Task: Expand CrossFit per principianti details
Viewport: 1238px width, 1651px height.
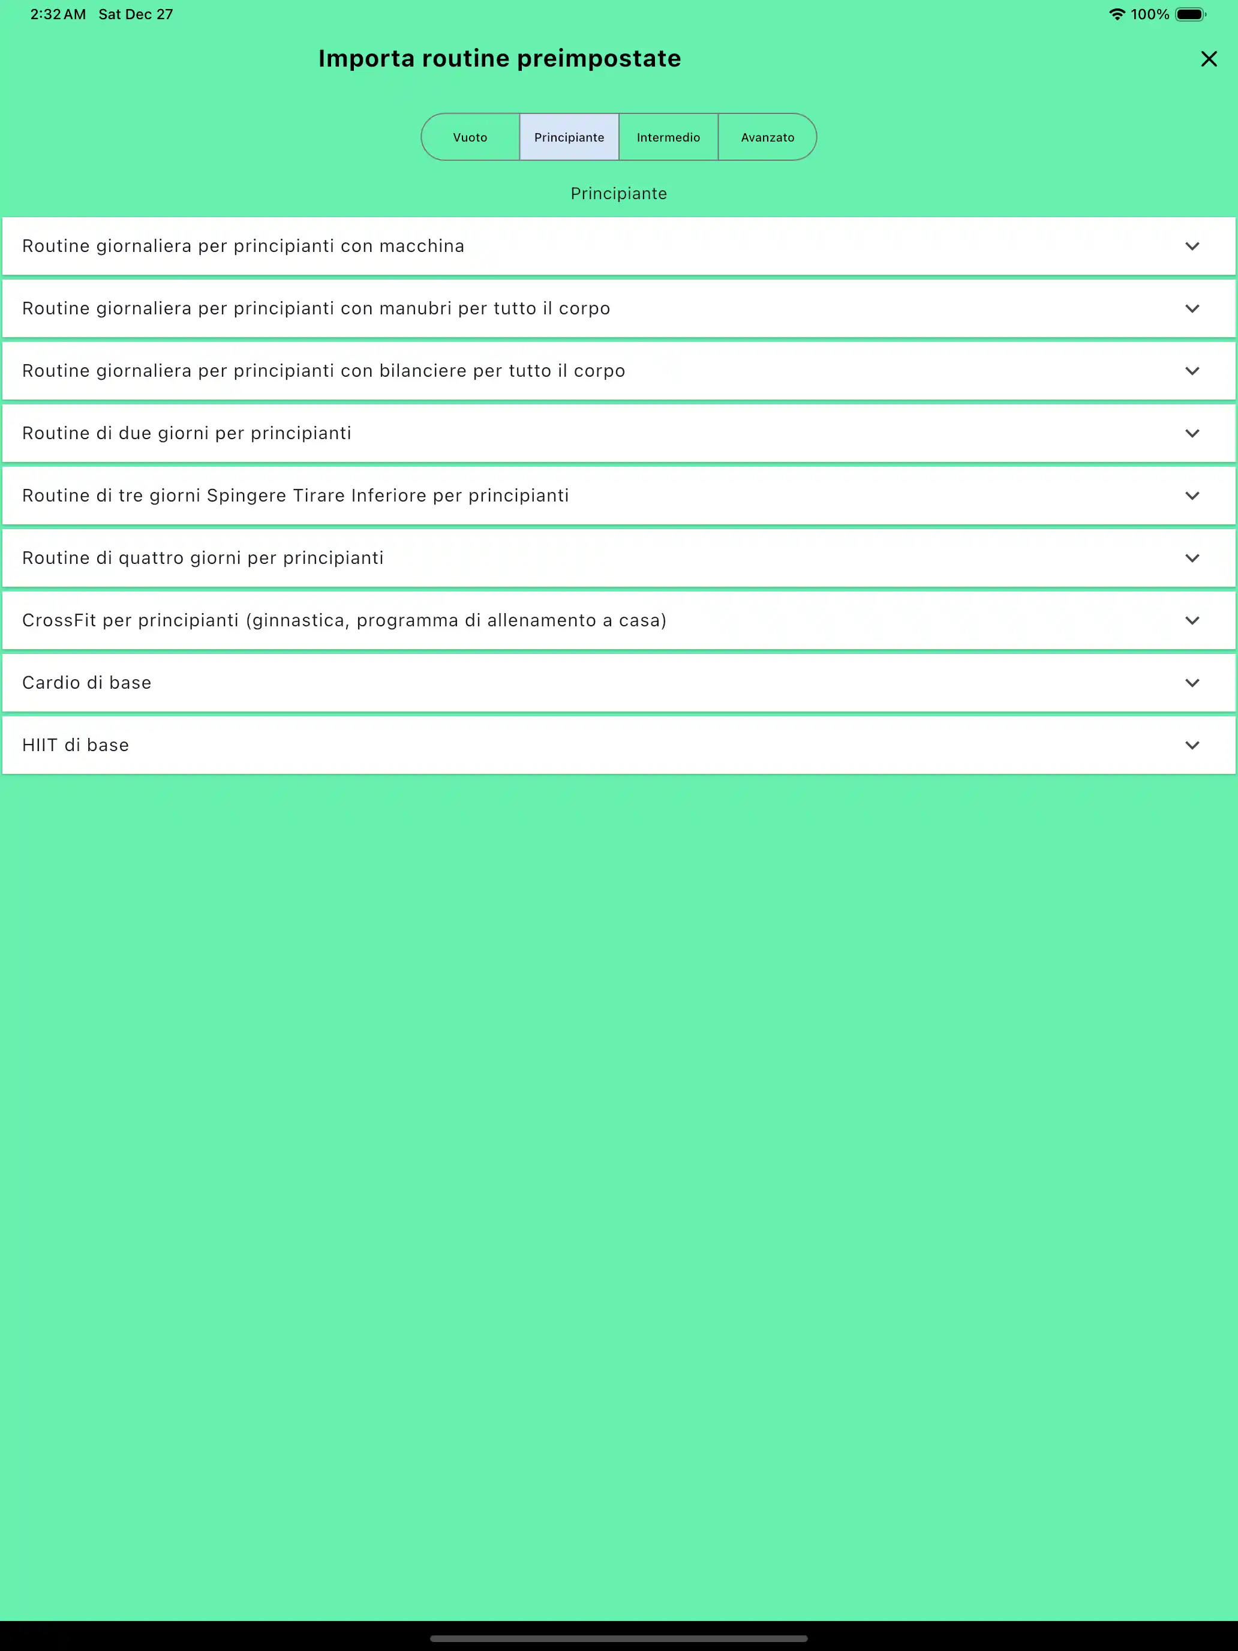Action: (x=1192, y=620)
